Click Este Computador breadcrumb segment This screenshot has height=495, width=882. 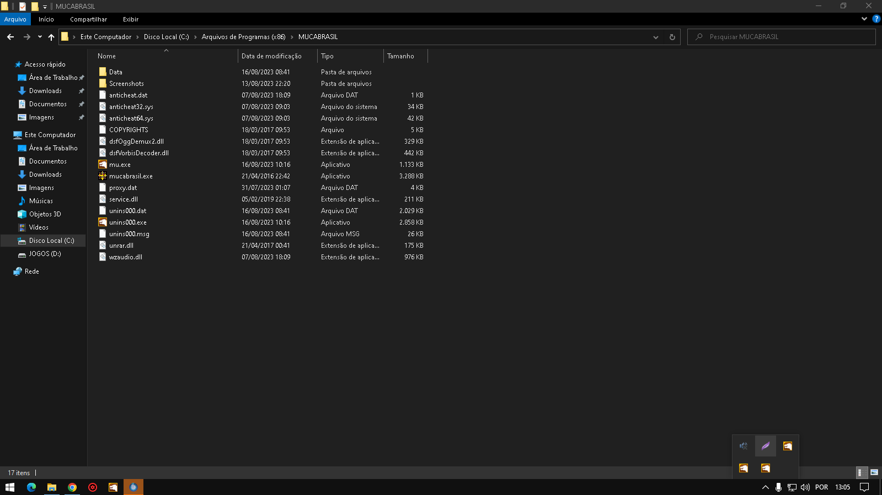coord(106,37)
